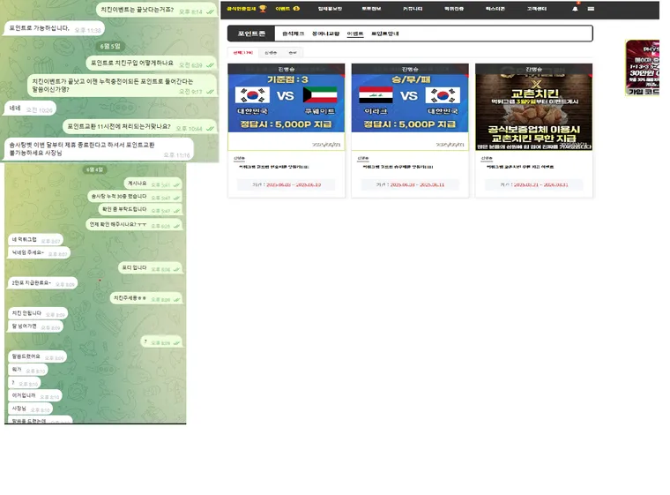Screen dimensions: 670x495
Task: Click the South Korea flag in the Kuwait match card
Action: coord(252,95)
